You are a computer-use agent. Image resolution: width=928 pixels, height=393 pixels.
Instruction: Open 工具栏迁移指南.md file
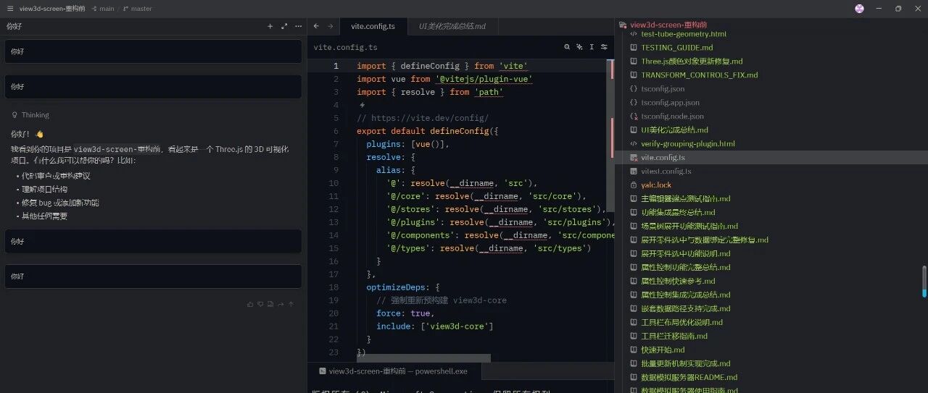[674, 337]
